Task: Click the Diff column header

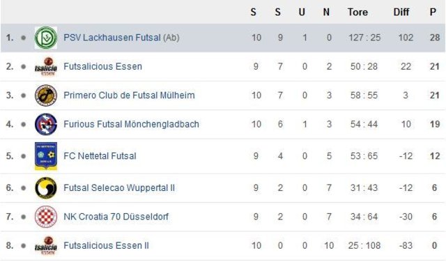Action: click(x=401, y=12)
